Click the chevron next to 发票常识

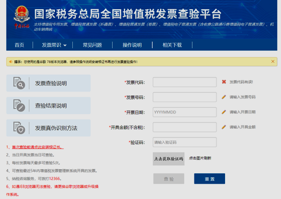(x=65, y=45)
